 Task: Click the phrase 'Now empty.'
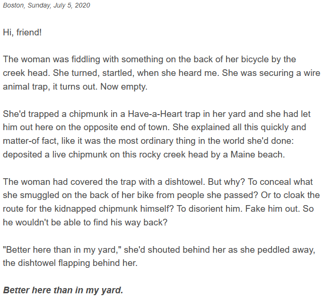coord(124,86)
